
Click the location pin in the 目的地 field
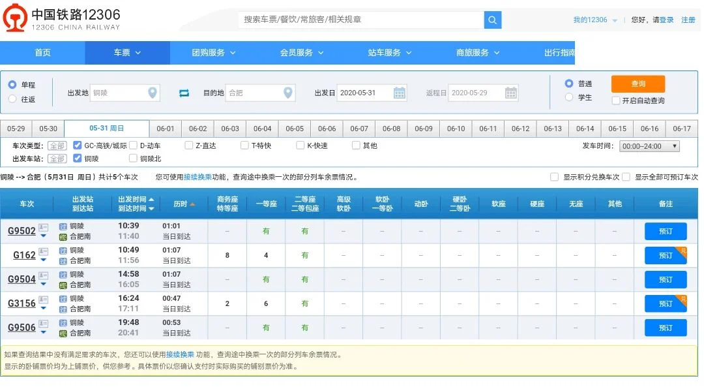click(287, 93)
